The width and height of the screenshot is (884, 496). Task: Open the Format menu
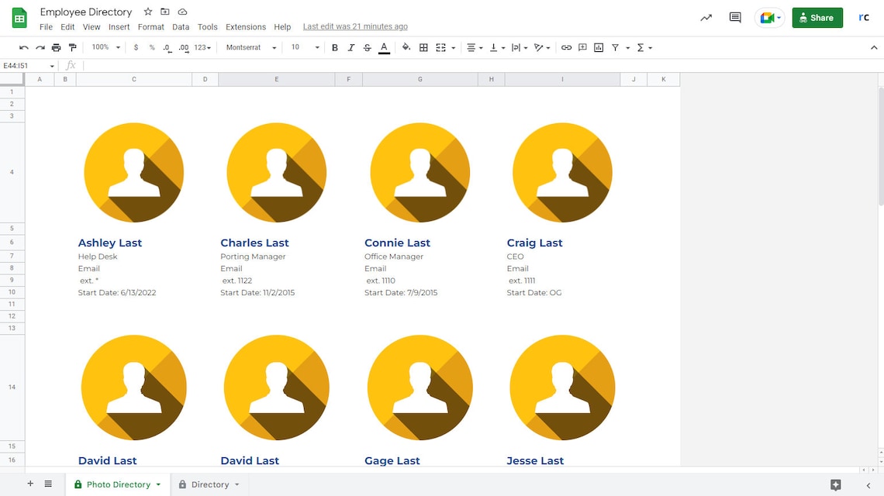pos(151,26)
